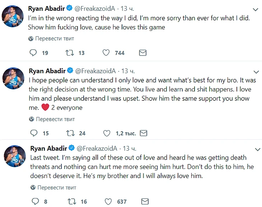
Task: Reply to the 'more sorry than ever' tweet
Action: pos(33,53)
